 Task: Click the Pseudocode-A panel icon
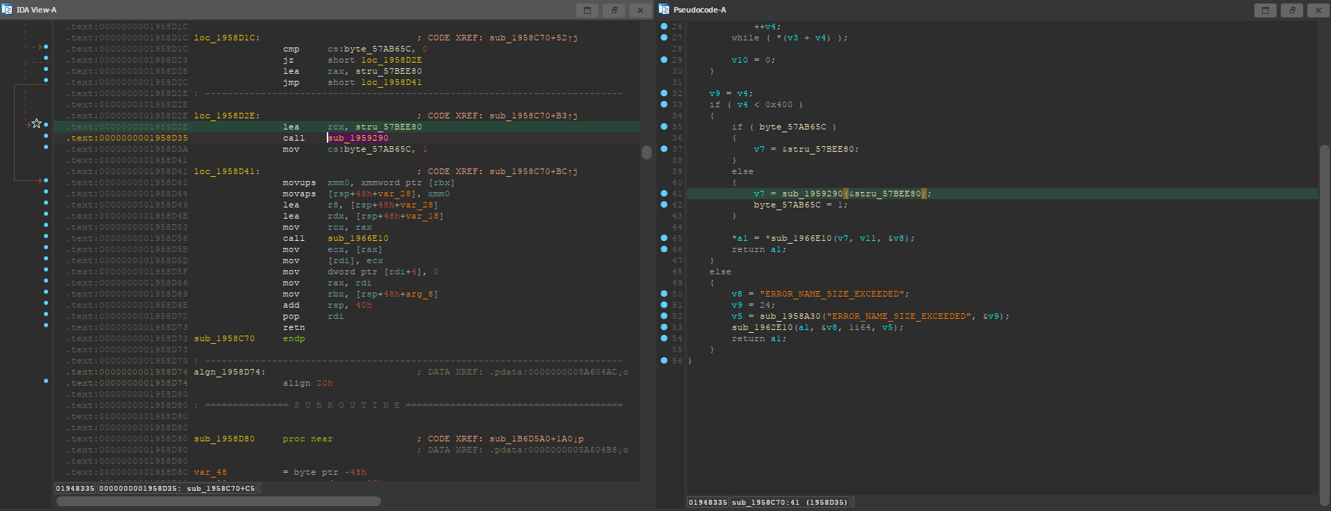click(664, 10)
